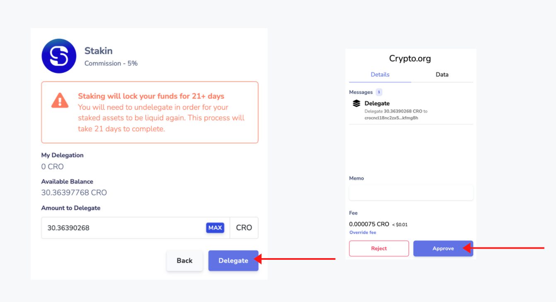
Task: Approve the Crypto.org transaction
Action: coord(443,249)
